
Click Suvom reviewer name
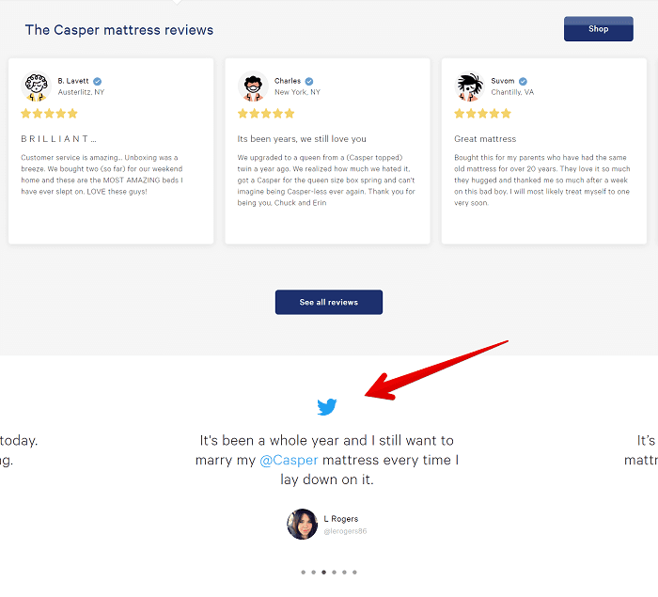[503, 81]
